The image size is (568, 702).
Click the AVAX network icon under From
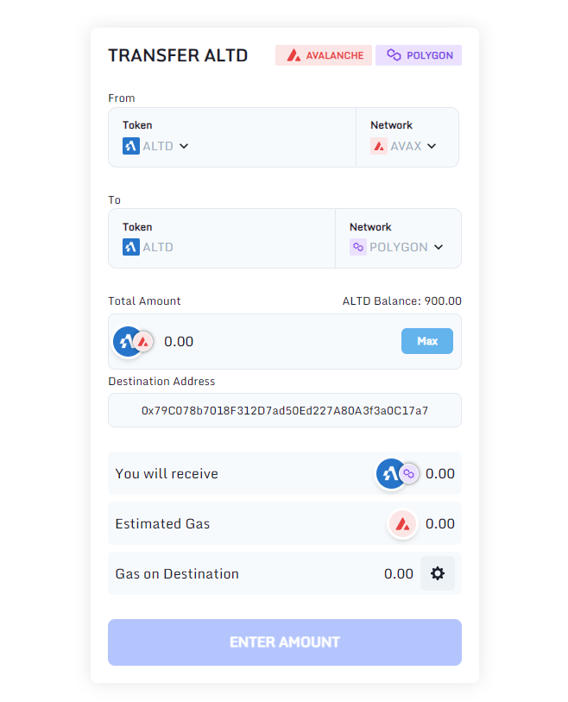379,146
